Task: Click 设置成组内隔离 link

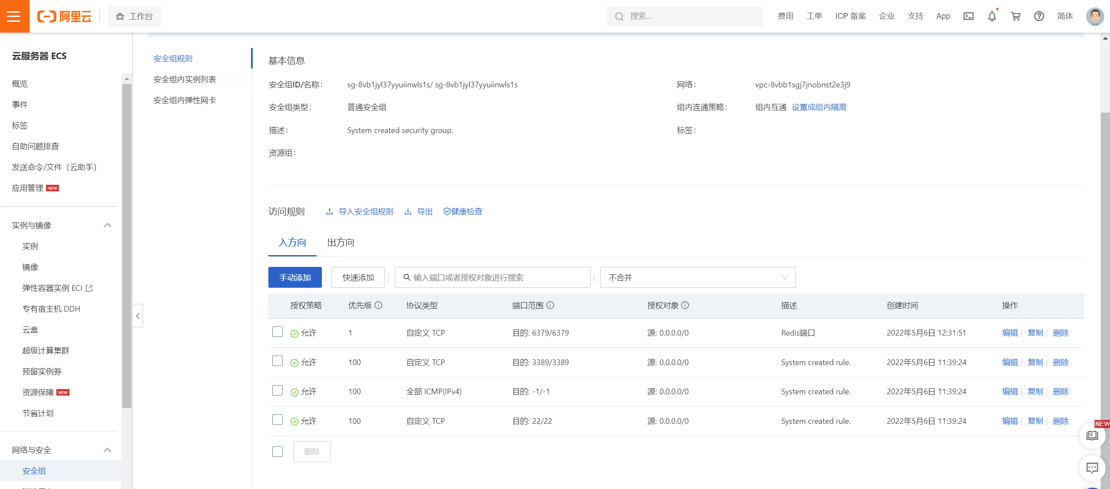Action: pos(819,107)
